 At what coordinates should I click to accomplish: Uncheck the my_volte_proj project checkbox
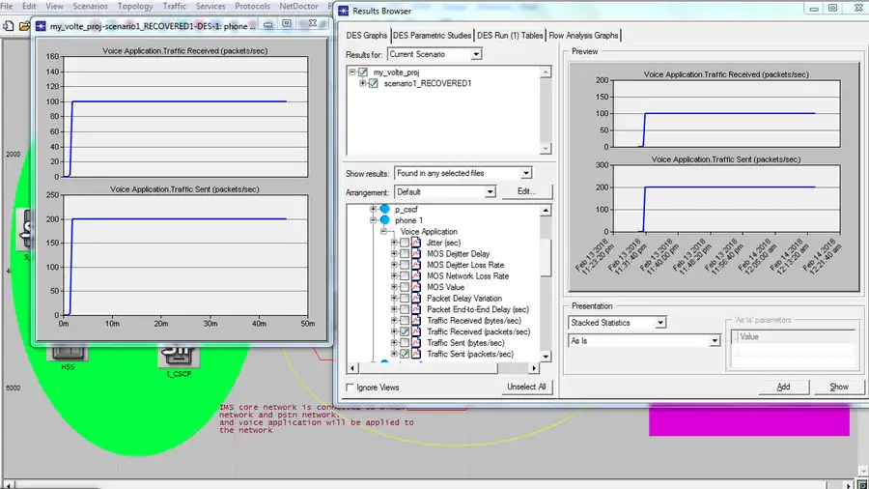[363, 72]
